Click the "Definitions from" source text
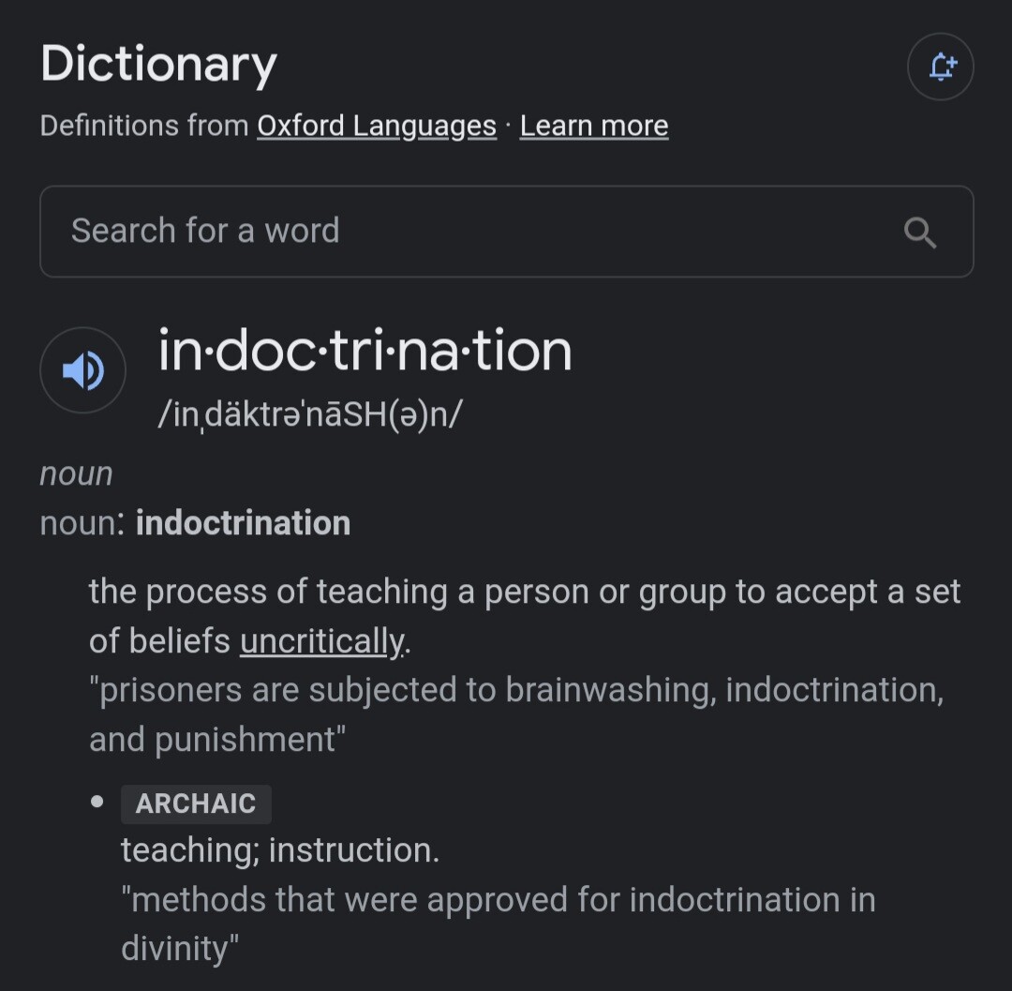This screenshot has height=991, width=1012. (144, 126)
